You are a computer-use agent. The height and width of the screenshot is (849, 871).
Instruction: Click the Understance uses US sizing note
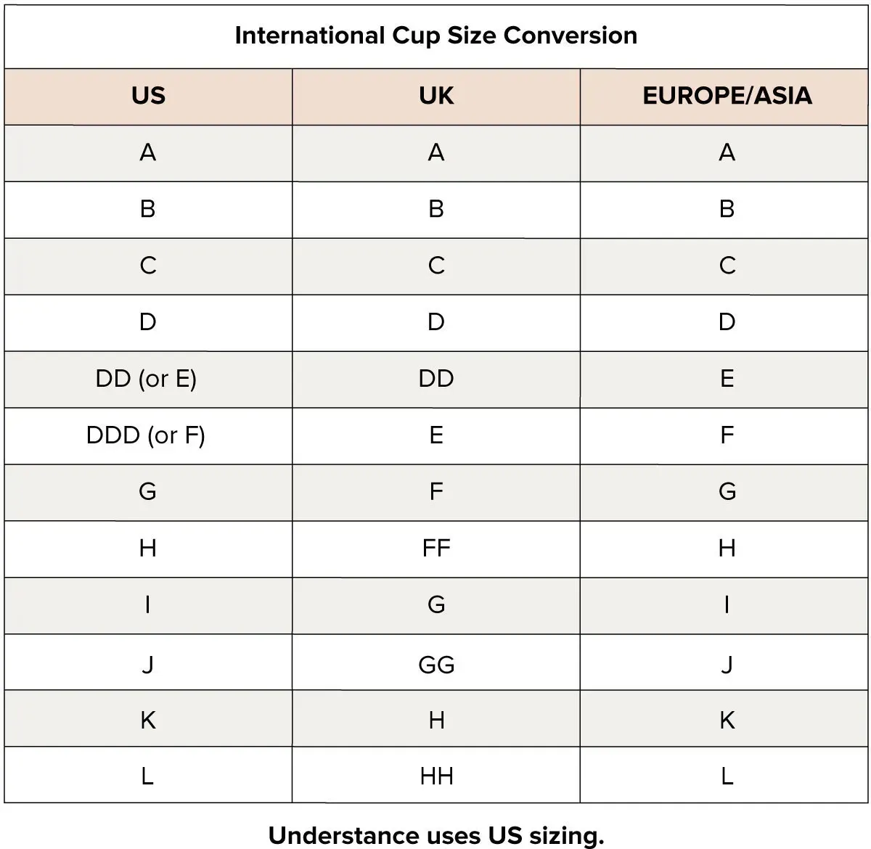coord(435,835)
